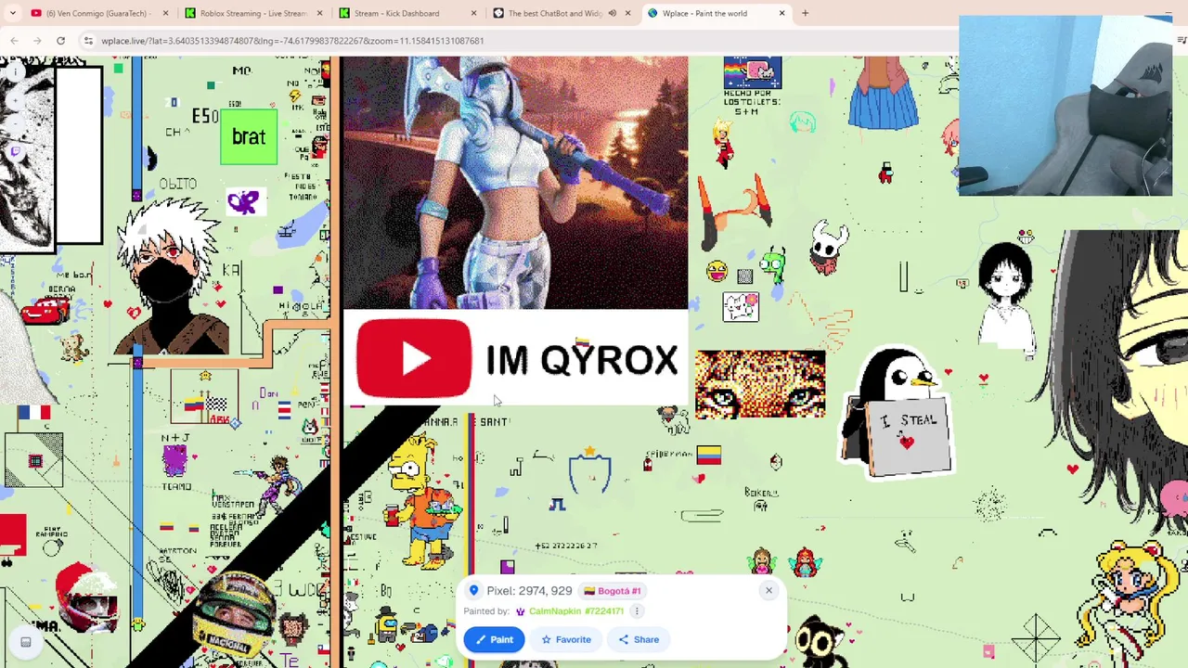Click the IM QYROX text on canvas
The height and width of the screenshot is (668, 1188).
[x=582, y=360]
